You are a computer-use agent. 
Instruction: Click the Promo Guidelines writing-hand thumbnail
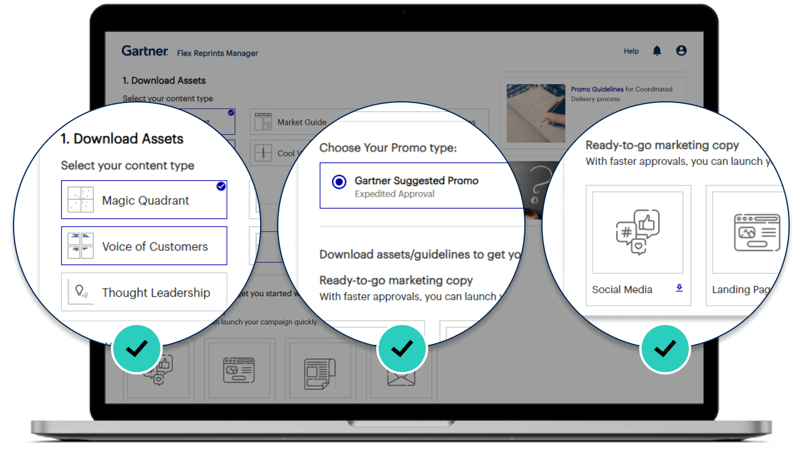[535, 112]
